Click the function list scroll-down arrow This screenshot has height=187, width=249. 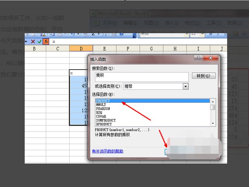(x=213, y=123)
